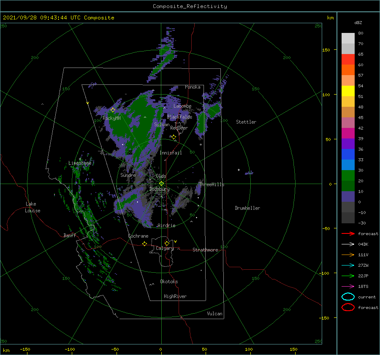Screen dimensions: 380x355
Task: Select the 45 dBZ pink swatch
Action: (348, 122)
